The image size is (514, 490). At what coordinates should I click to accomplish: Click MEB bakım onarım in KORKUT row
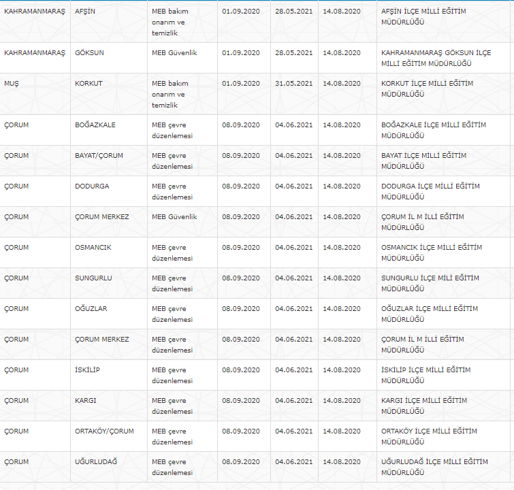tap(170, 95)
